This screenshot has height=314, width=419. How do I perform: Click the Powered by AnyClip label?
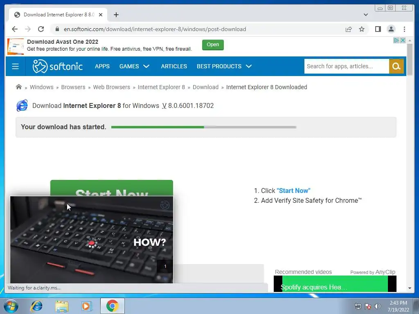372,272
